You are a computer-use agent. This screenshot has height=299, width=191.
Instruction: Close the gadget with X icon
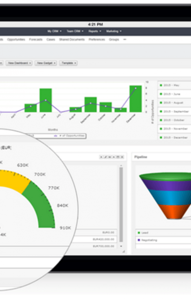[x=122, y=157]
